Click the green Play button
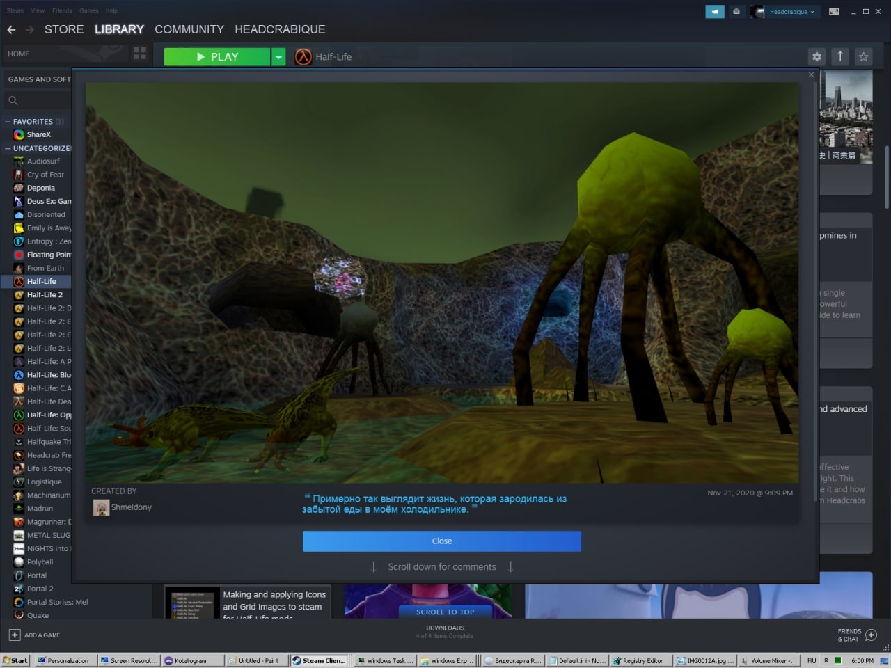Screen dimensions: 891x668 pyautogui.click(x=217, y=57)
